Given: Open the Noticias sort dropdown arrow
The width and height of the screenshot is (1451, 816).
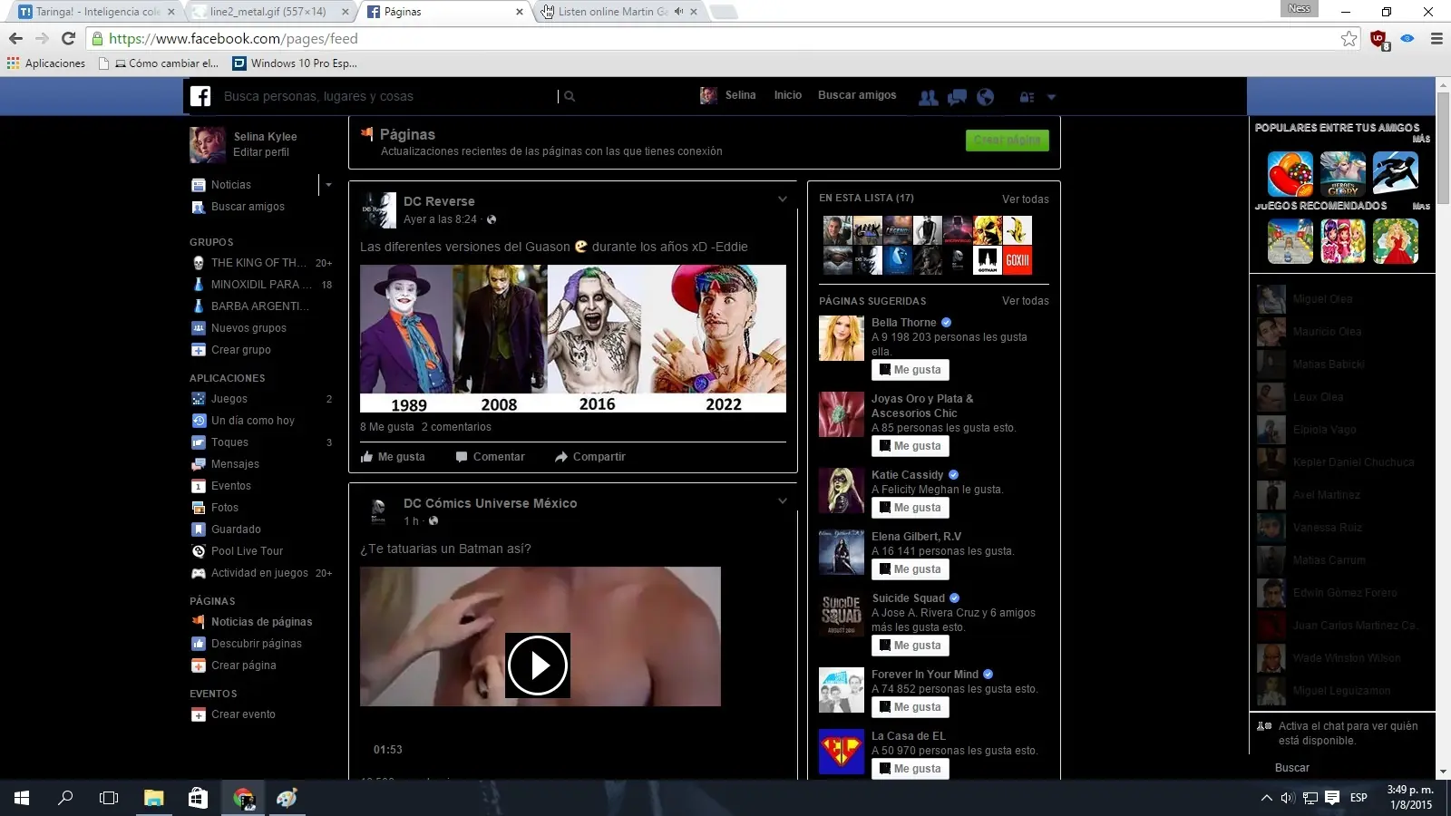Looking at the screenshot, I should click(328, 185).
